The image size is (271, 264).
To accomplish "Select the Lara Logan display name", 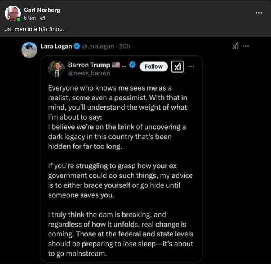I will pyautogui.click(x=56, y=46).
